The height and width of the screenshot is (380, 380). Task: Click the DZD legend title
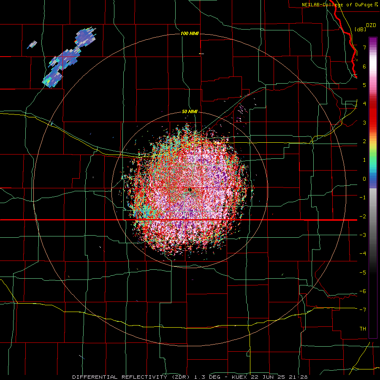click(x=371, y=25)
